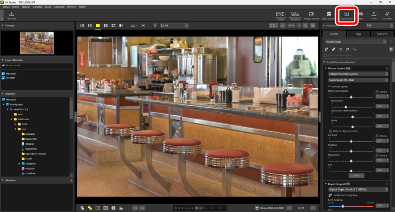Switch to the XMP/IPTC tab
Image resolution: width=395 pixels, height=212 pixels.
(382, 34)
